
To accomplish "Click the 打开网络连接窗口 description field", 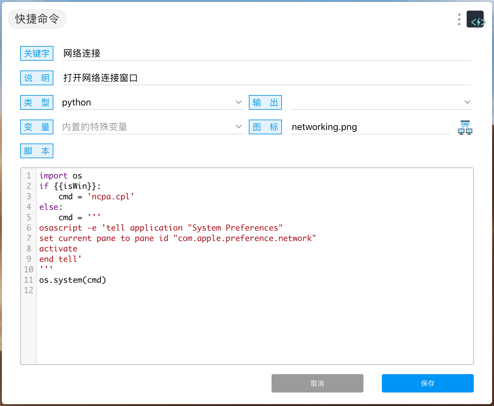I will coord(184,78).
